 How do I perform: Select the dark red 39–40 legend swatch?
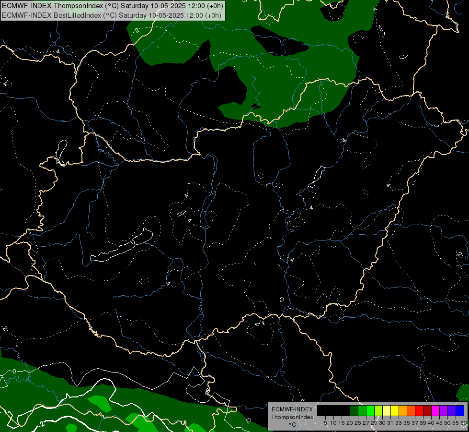coord(427,410)
